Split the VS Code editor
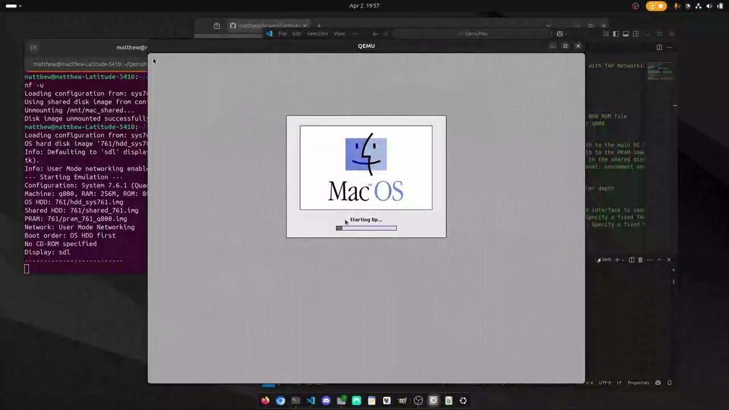Image resolution: width=729 pixels, height=410 pixels. (x=659, y=47)
